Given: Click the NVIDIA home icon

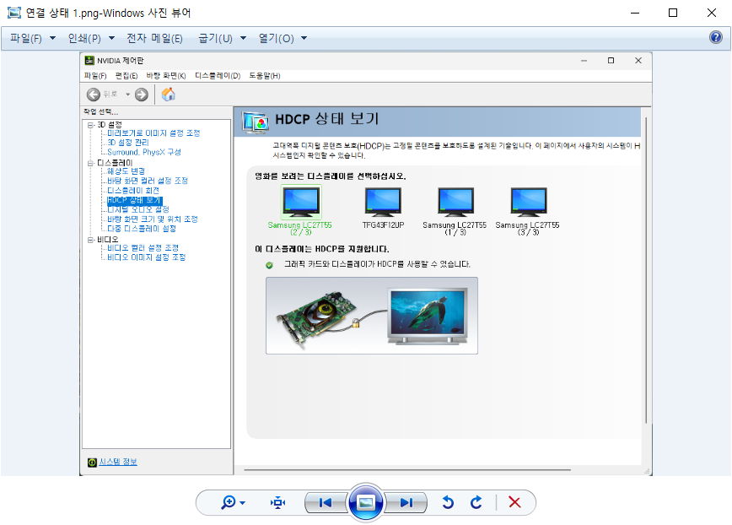Looking at the screenshot, I should pyautogui.click(x=168, y=95).
